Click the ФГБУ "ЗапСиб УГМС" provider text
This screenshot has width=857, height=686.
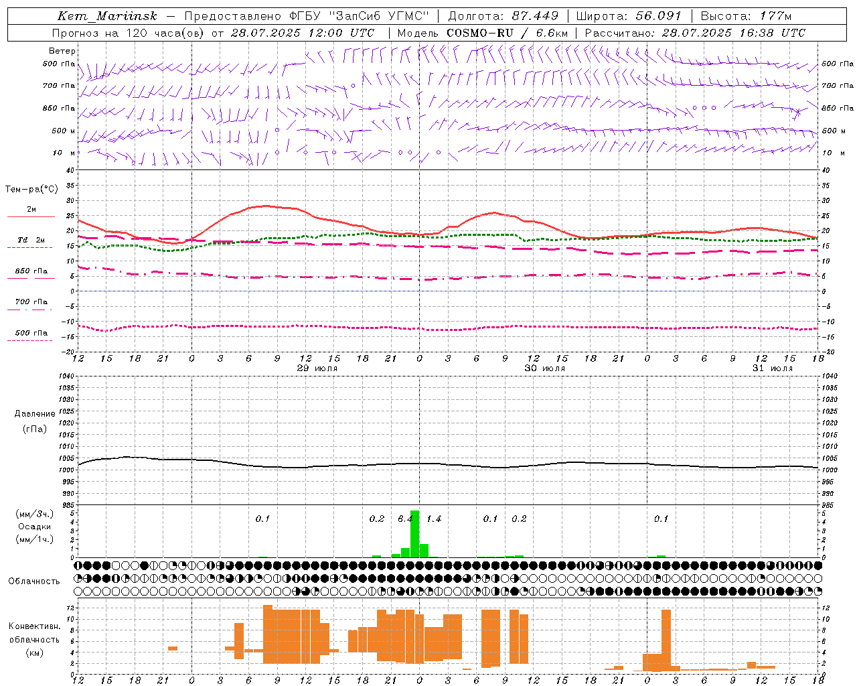[x=360, y=16]
